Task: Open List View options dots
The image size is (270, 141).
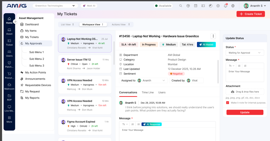Action: point(73,24)
